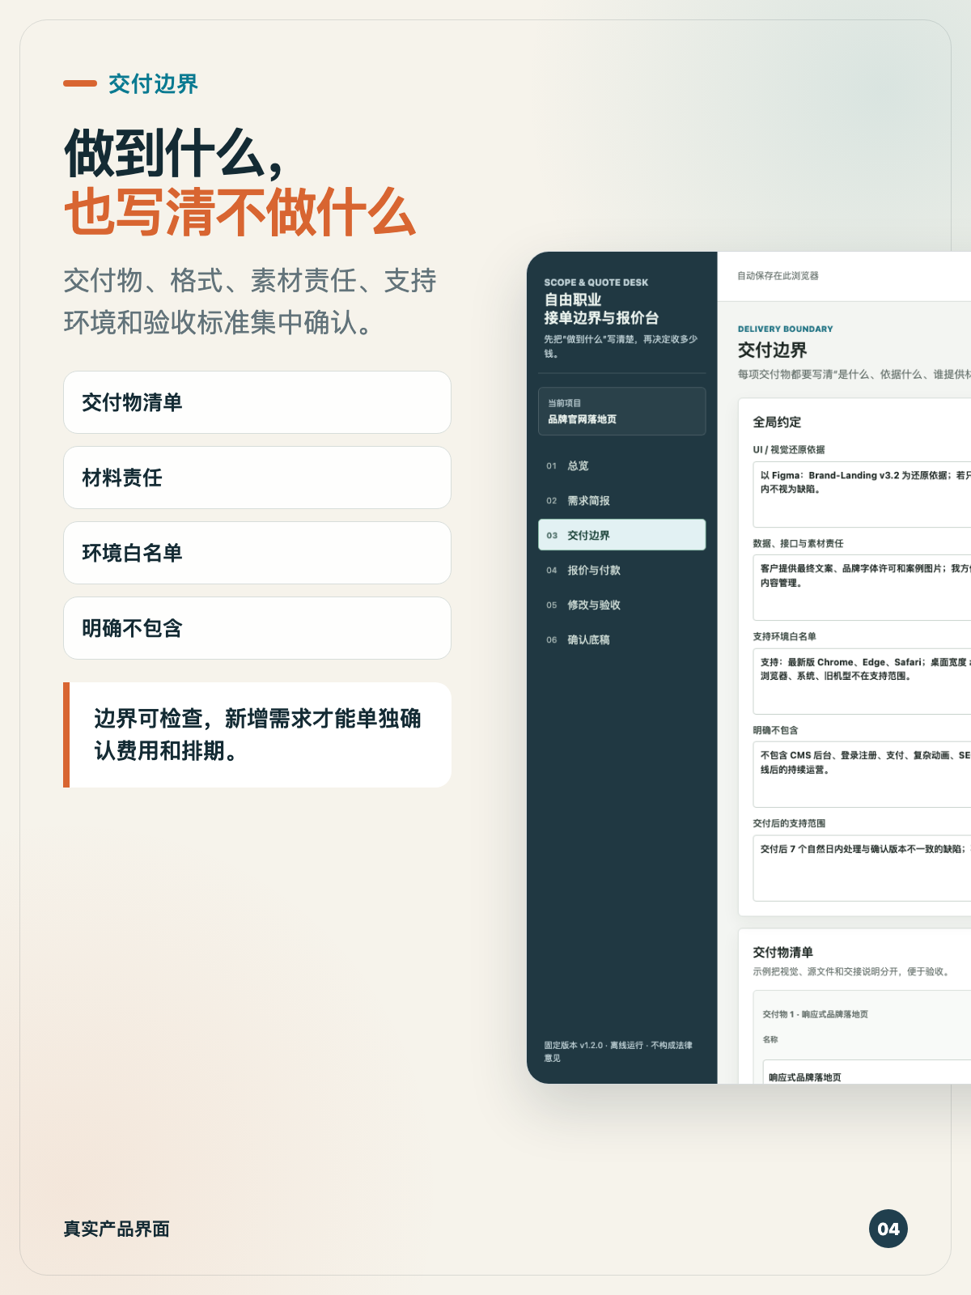Open the 确认底稿 navigation item
Screen dimensions: 971x1295
(621, 639)
